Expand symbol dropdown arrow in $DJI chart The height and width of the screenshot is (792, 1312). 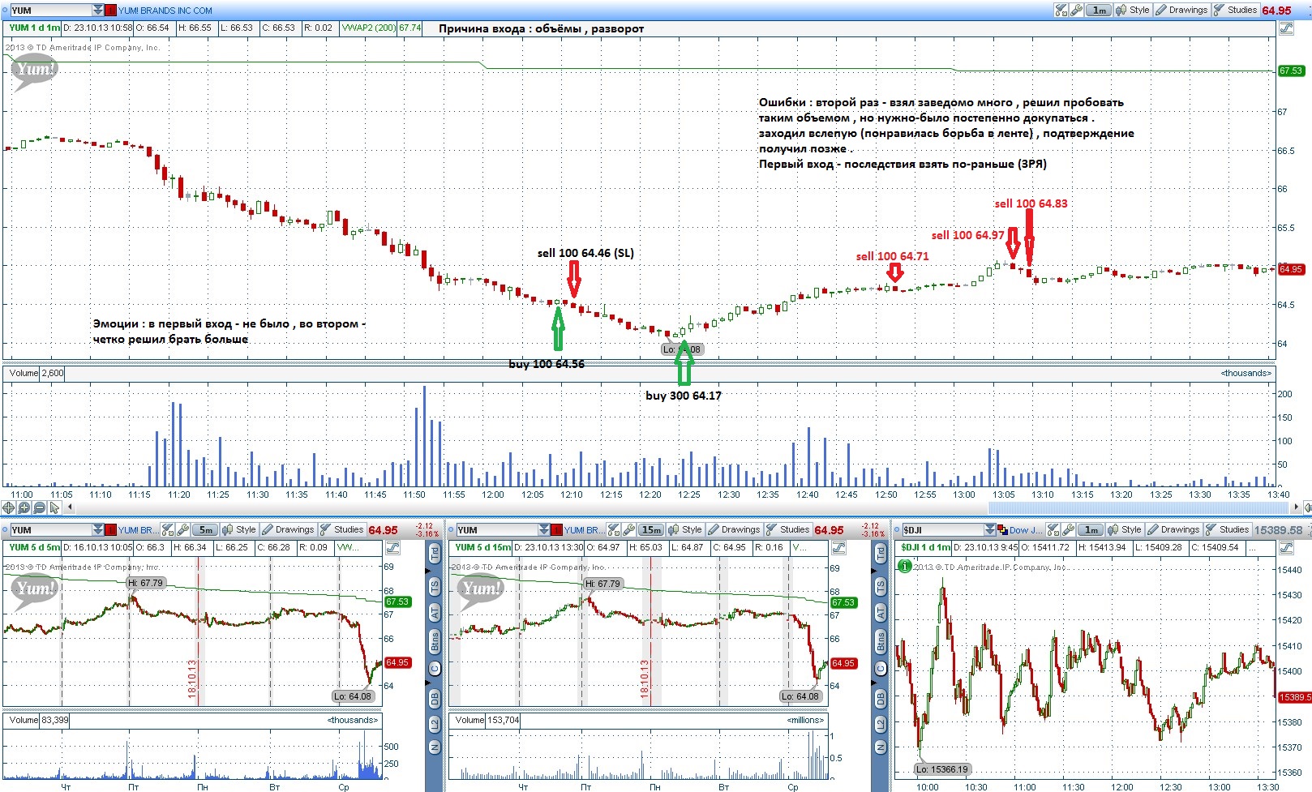989,529
